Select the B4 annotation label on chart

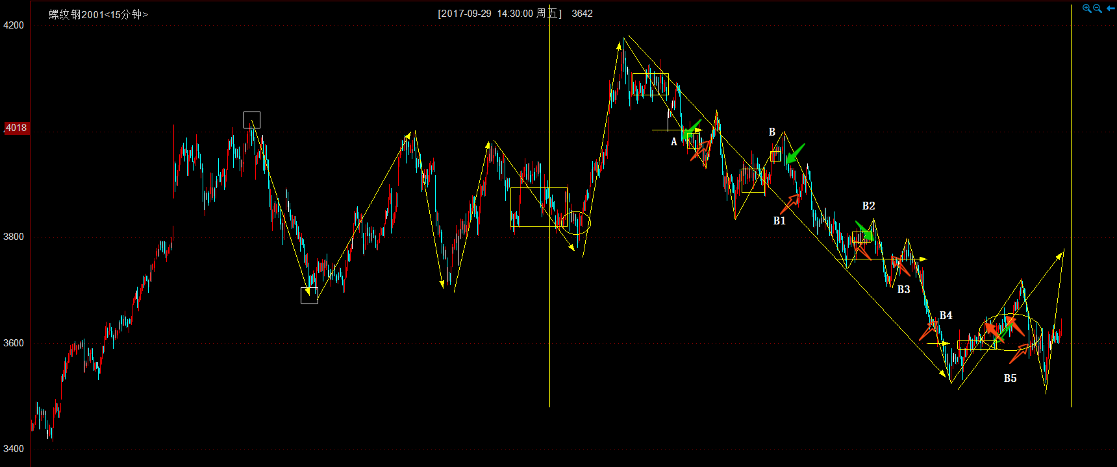click(x=946, y=315)
